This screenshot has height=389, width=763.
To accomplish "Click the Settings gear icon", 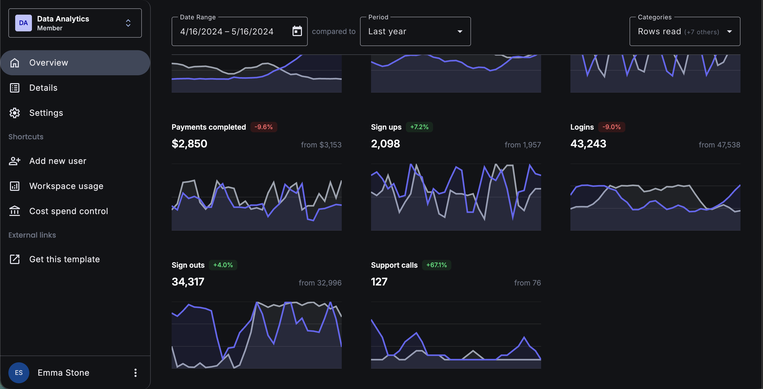I will click(x=14, y=113).
